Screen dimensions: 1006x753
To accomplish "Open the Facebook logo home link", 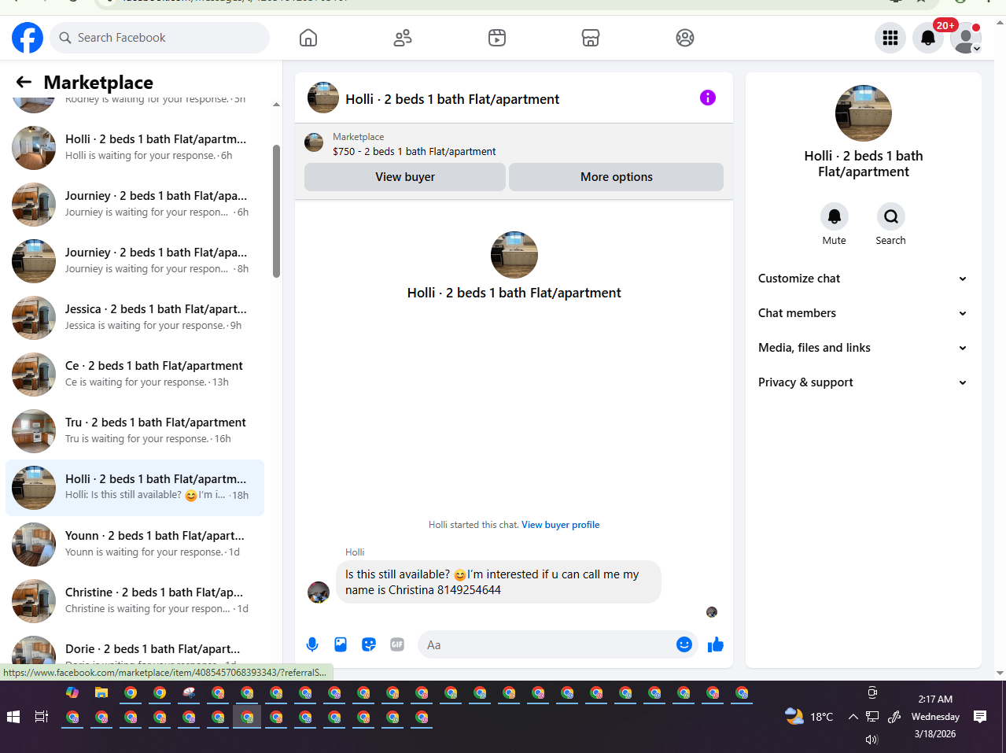I will [28, 38].
